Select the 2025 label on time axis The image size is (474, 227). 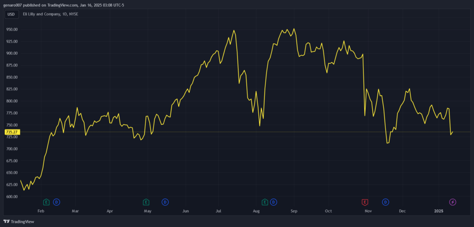439,211
